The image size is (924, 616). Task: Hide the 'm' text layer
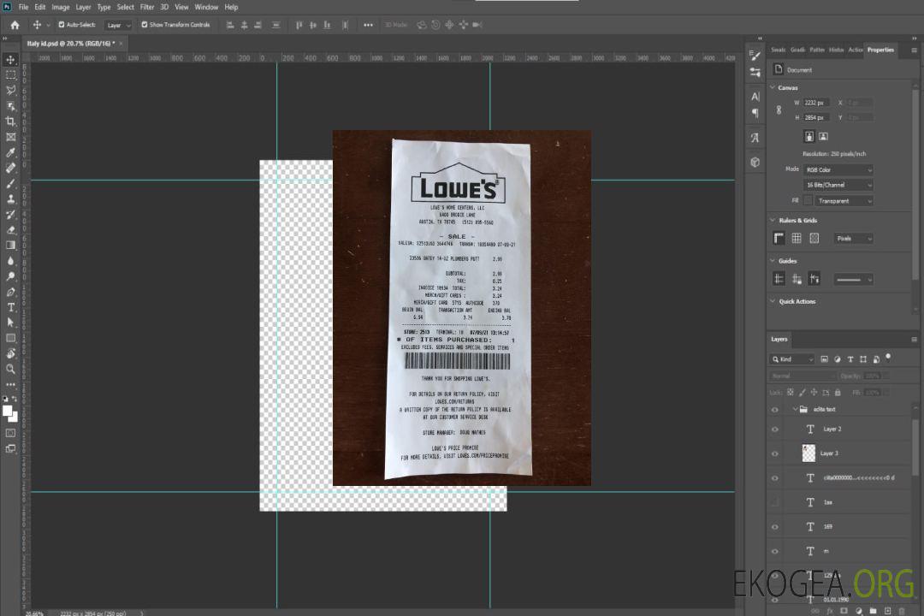775,551
